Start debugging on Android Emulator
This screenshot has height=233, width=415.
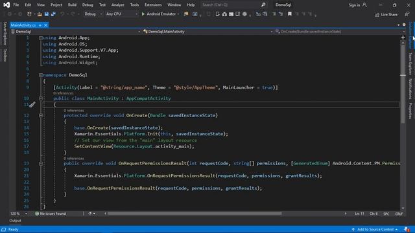(158, 14)
